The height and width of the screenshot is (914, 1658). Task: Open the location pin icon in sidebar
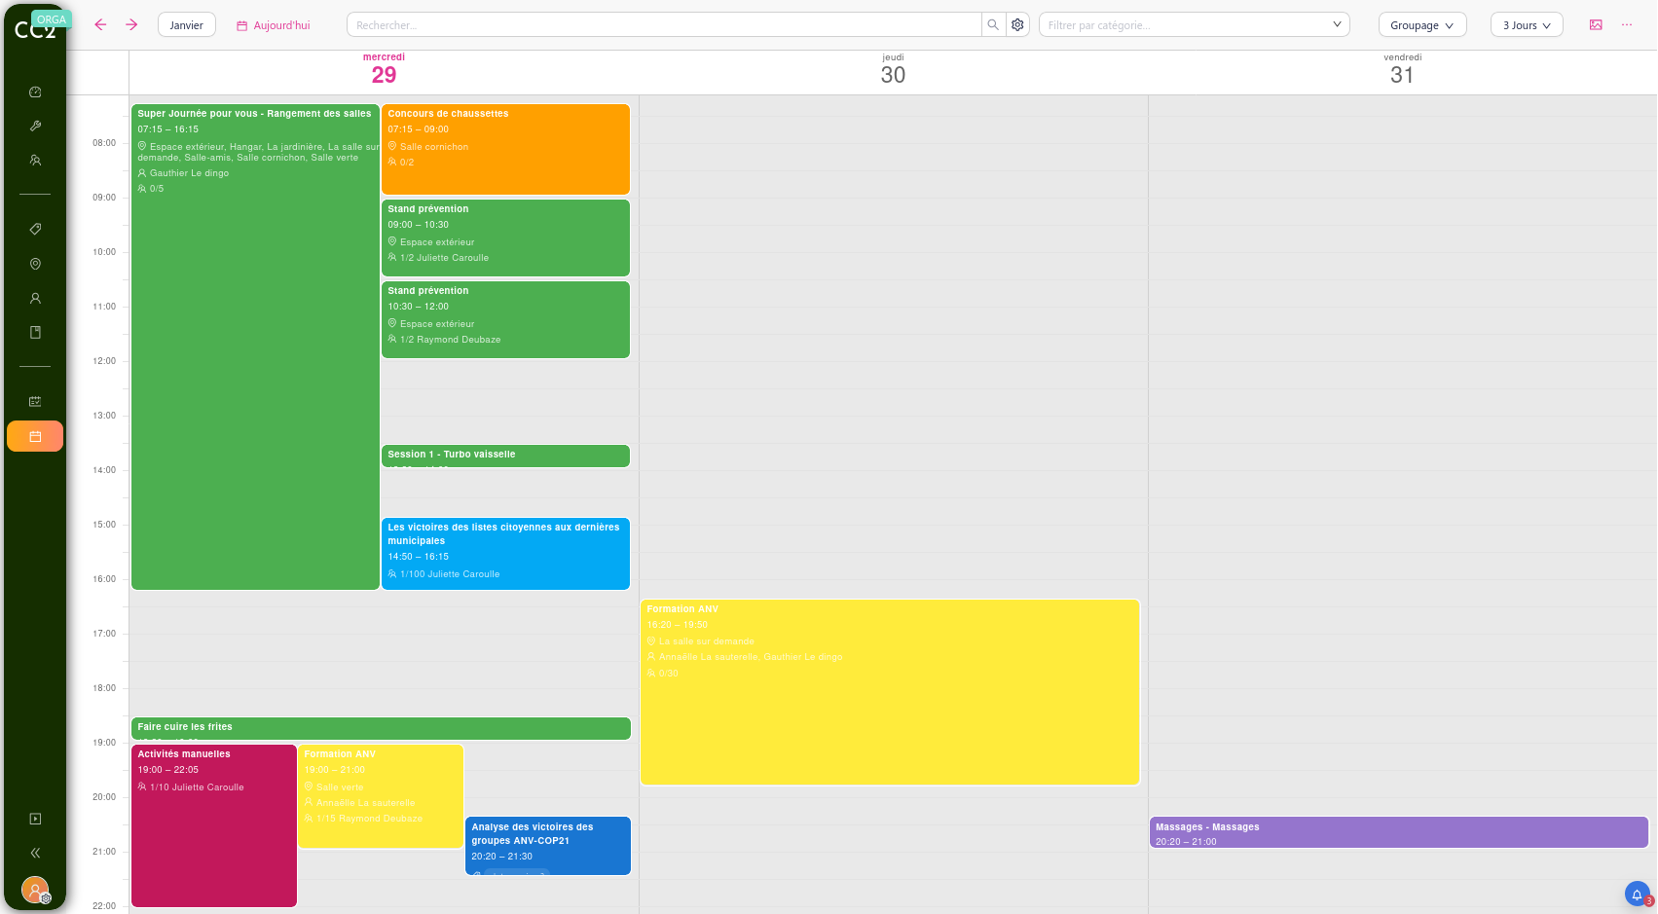click(35, 264)
